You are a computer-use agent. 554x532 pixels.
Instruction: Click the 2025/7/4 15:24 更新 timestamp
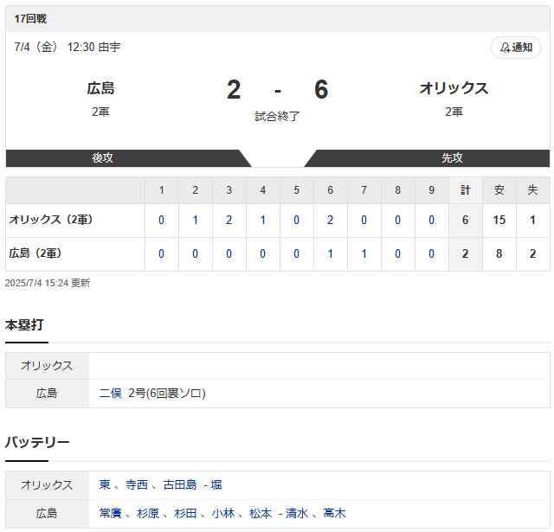[x=48, y=283]
